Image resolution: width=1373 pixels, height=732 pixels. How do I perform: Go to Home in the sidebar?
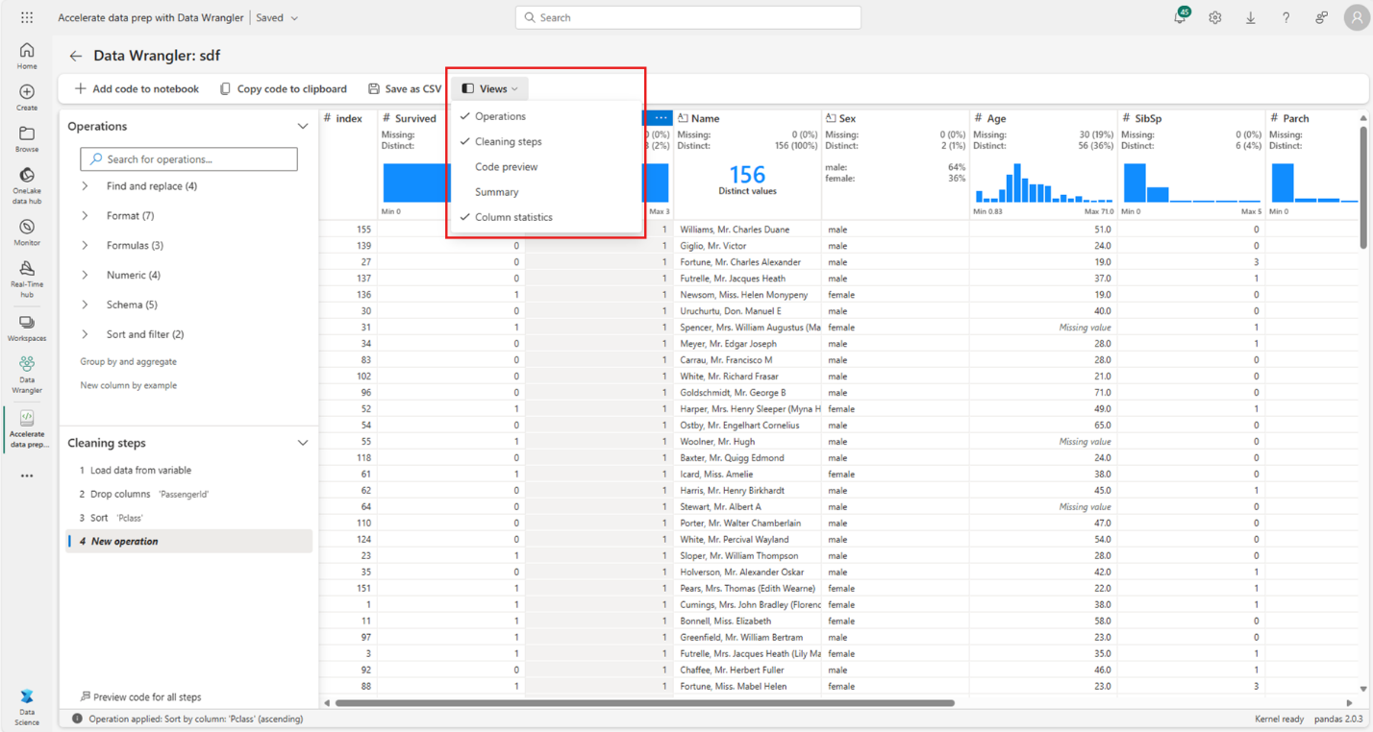click(x=27, y=56)
